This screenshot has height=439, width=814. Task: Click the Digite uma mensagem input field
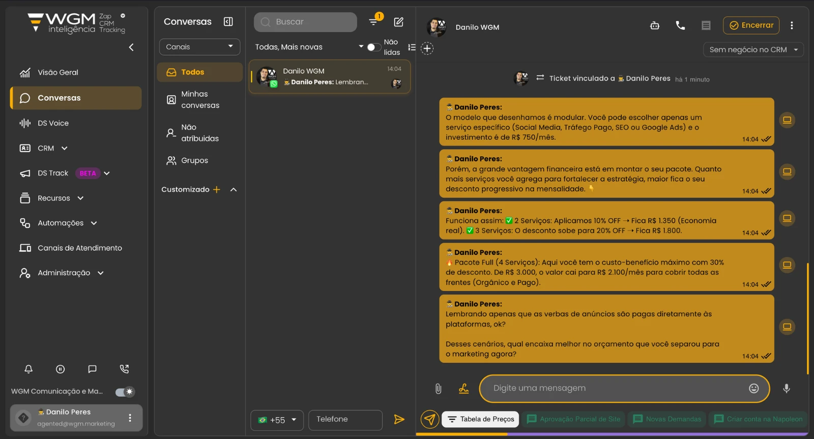click(x=616, y=389)
